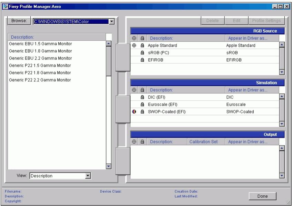
Task: Click RGB Source Description column header
Action: coord(186,38)
